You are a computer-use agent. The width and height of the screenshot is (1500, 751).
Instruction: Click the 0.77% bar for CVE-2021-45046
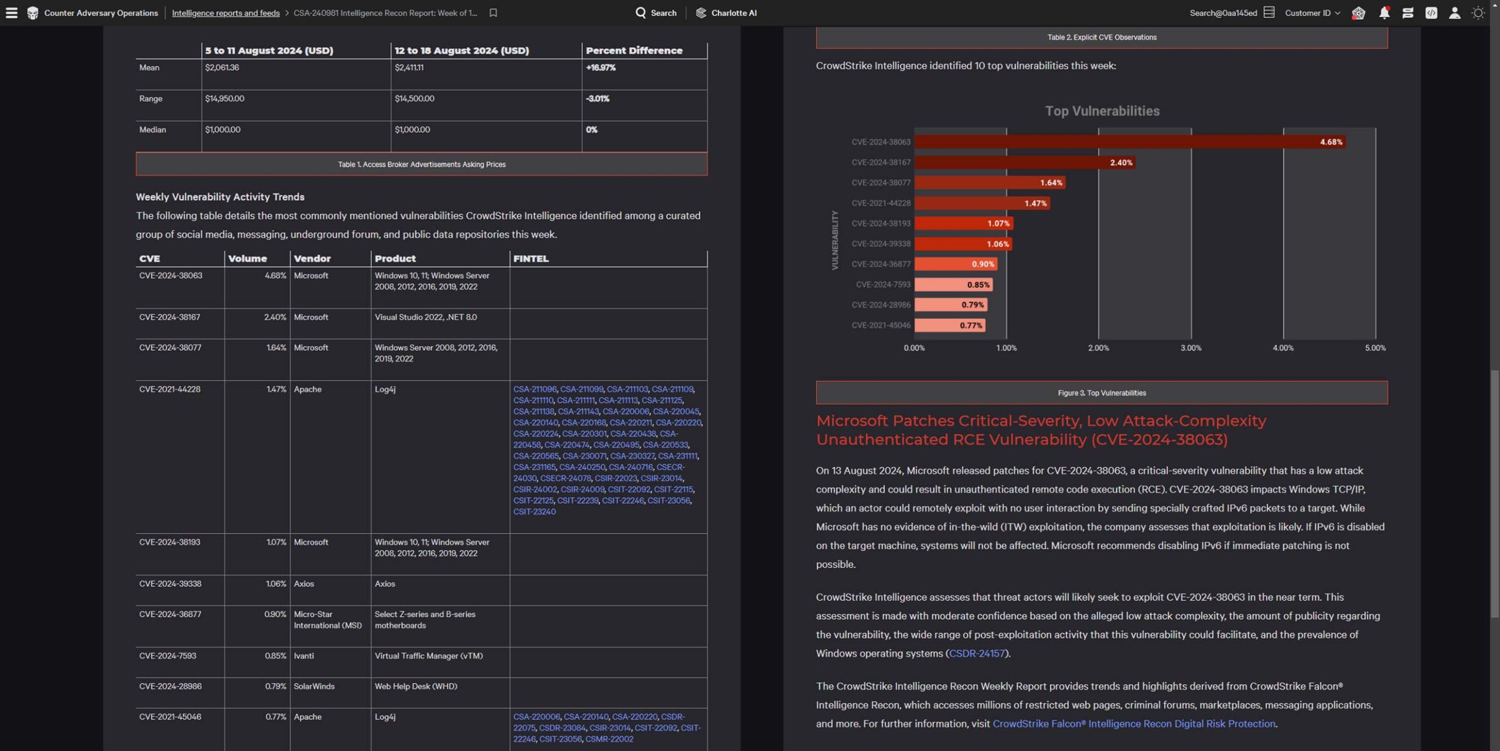click(950, 325)
